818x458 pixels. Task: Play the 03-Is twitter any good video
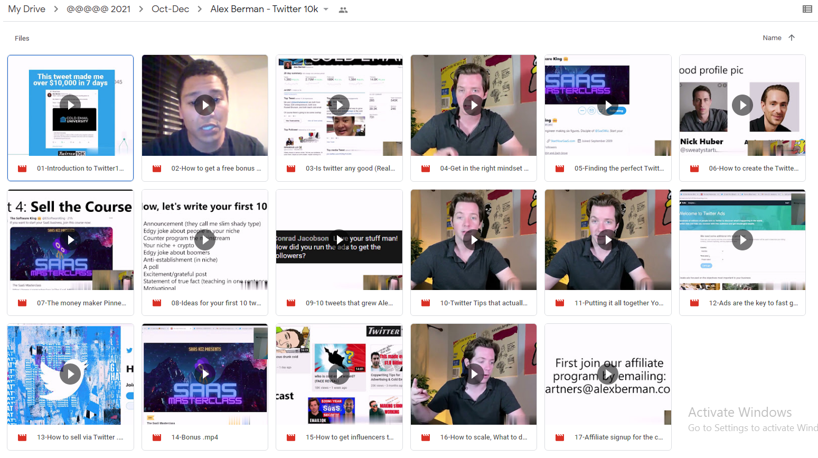pyautogui.click(x=339, y=105)
